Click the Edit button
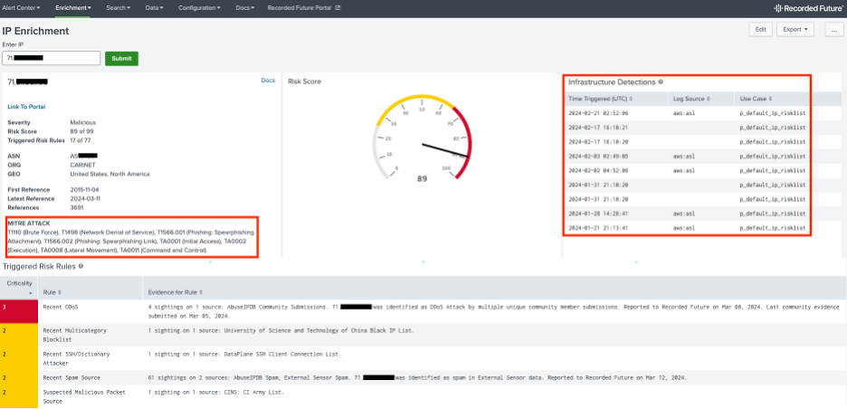This screenshot has height=409, width=847. point(760,30)
